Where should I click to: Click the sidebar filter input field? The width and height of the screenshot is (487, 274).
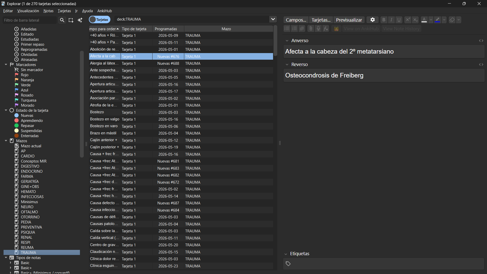click(30, 20)
